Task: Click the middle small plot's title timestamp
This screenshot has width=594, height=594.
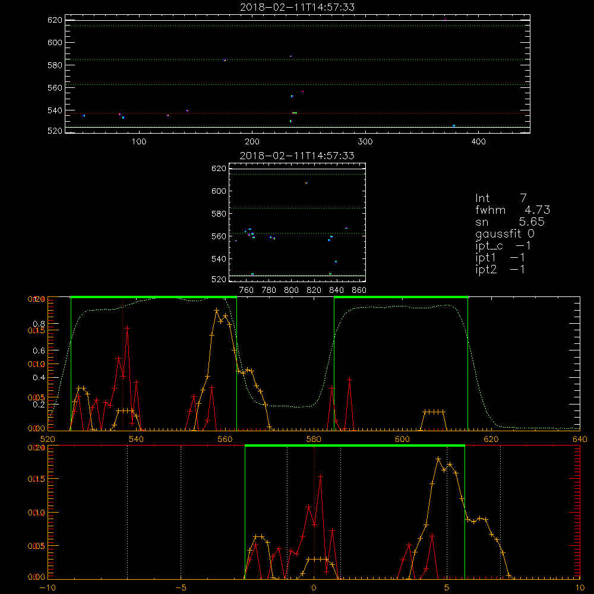Action: (298, 156)
